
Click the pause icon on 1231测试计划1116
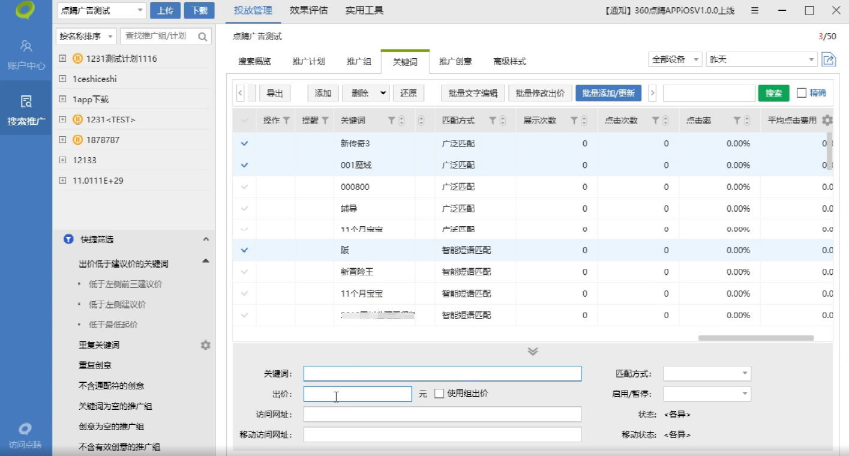coord(77,59)
